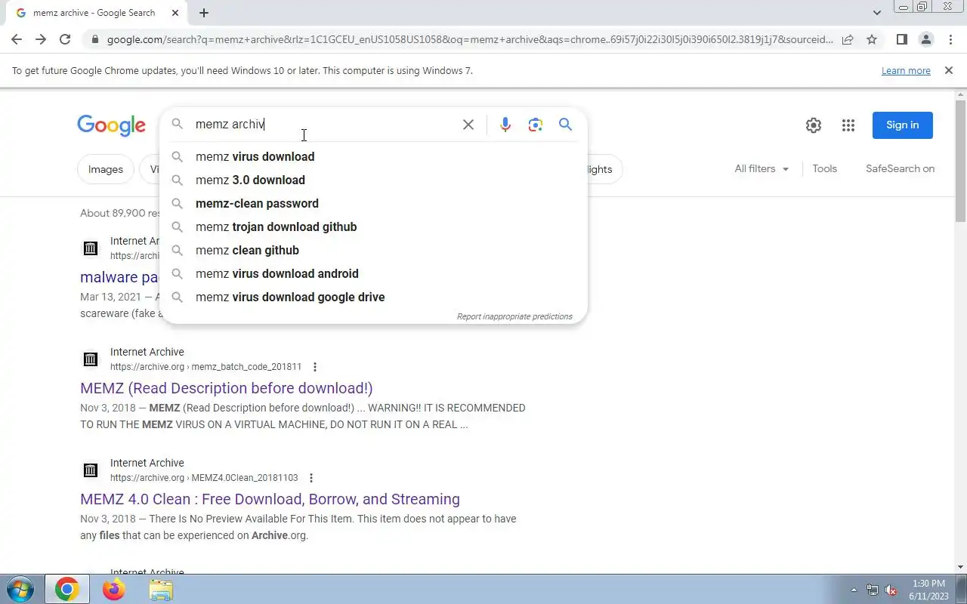This screenshot has width=967, height=604.
Task: Open the malware result title link
Action: click(x=119, y=277)
